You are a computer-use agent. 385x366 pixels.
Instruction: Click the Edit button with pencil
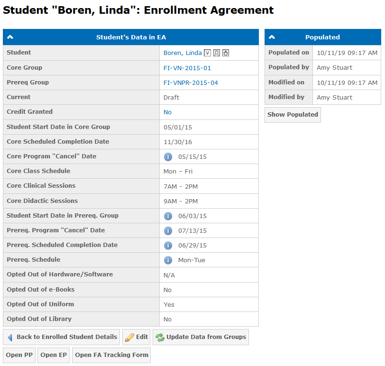(x=137, y=337)
